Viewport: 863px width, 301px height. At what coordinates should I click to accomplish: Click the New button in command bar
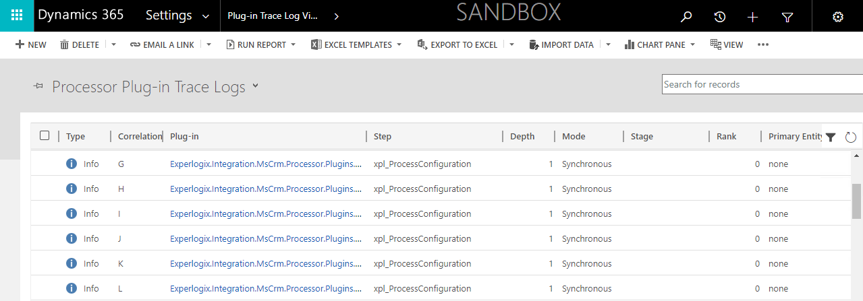click(x=30, y=44)
